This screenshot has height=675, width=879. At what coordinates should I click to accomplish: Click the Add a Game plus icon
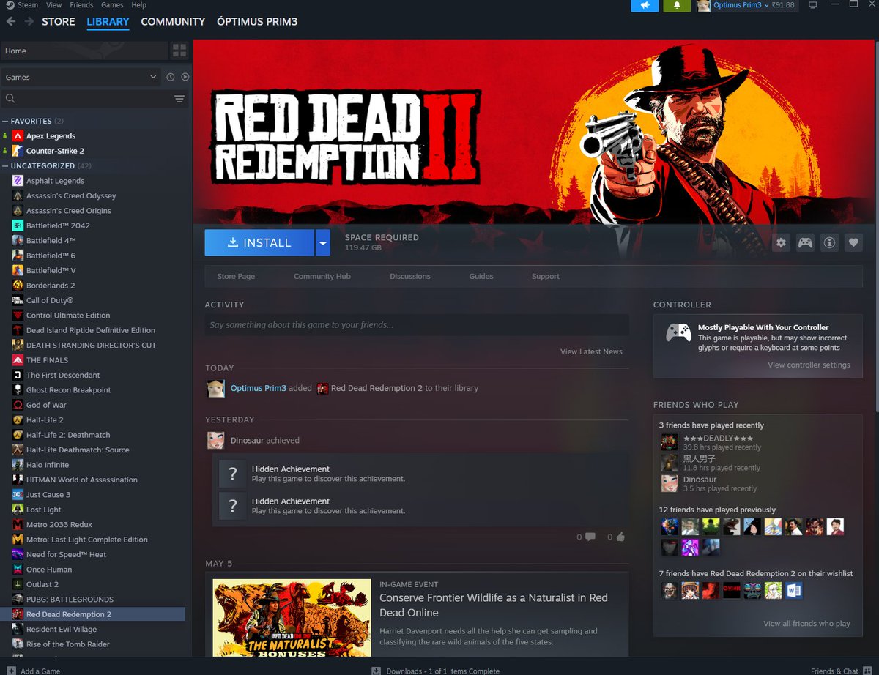pos(11,671)
